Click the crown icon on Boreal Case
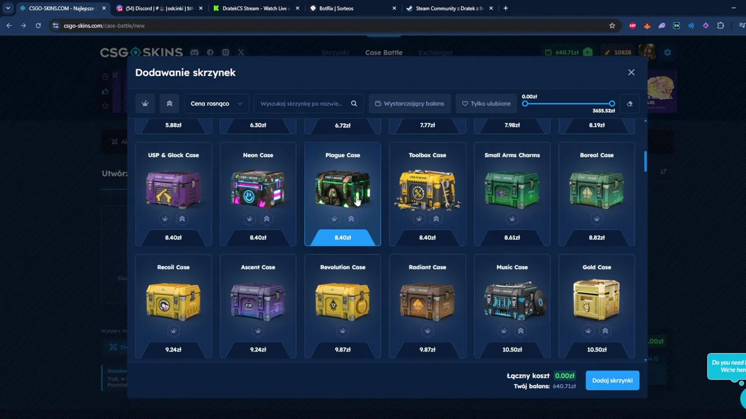This screenshot has height=419, width=746. [x=597, y=219]
